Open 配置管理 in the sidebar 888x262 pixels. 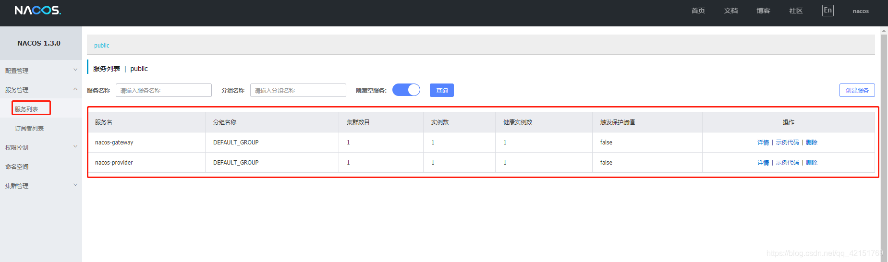click(17, 71)
